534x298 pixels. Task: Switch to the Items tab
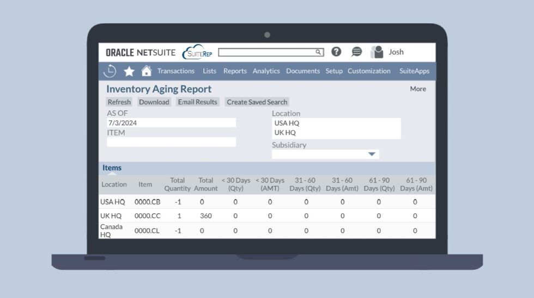pos(112,168)
